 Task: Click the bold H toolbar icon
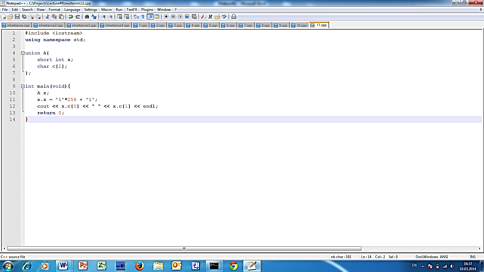[211, 17]
